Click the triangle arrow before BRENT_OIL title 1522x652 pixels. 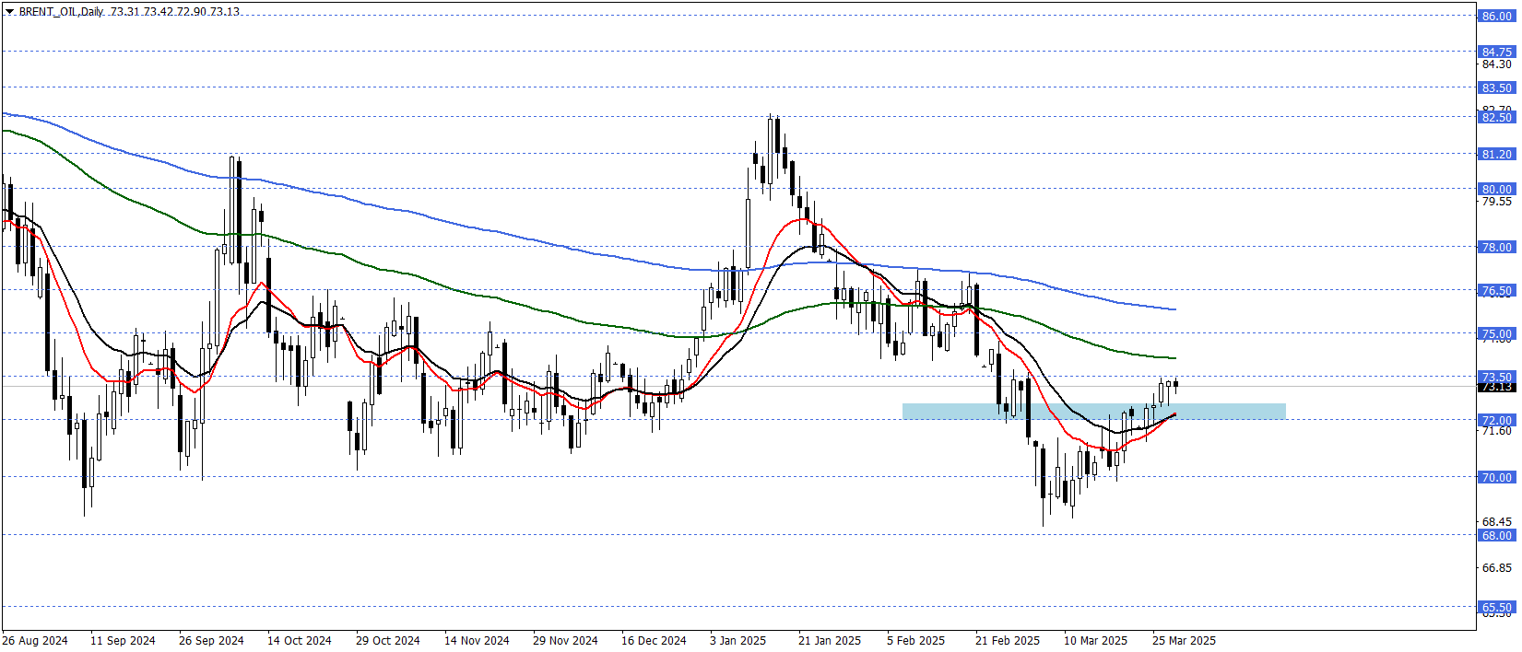(x=9, y=12)
